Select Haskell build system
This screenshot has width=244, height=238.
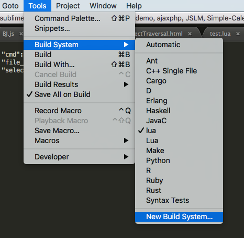click(179, 111)
